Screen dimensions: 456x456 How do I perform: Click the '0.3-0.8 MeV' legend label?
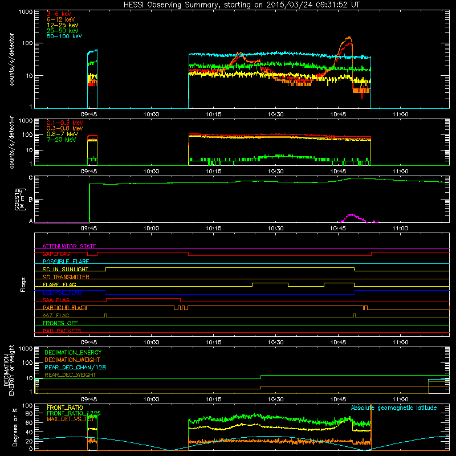coord(65,128)
